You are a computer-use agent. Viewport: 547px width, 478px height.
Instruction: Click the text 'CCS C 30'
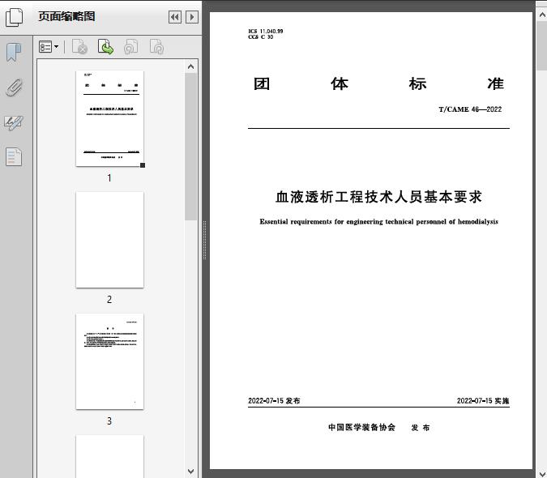(x=261, y=37)
